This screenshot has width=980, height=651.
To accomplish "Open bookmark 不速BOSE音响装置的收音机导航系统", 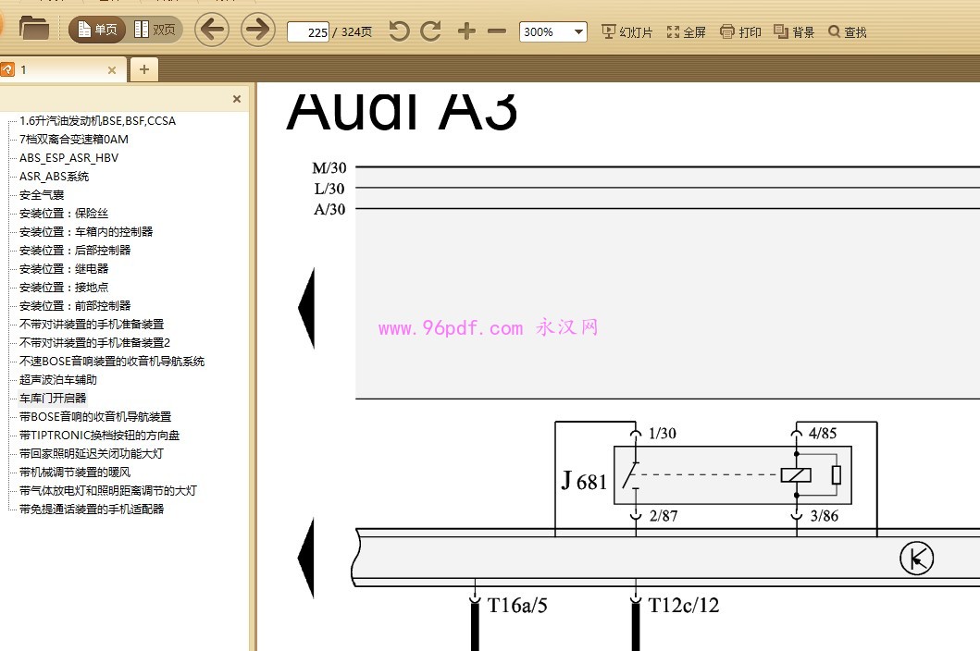I will coord(112,362).
